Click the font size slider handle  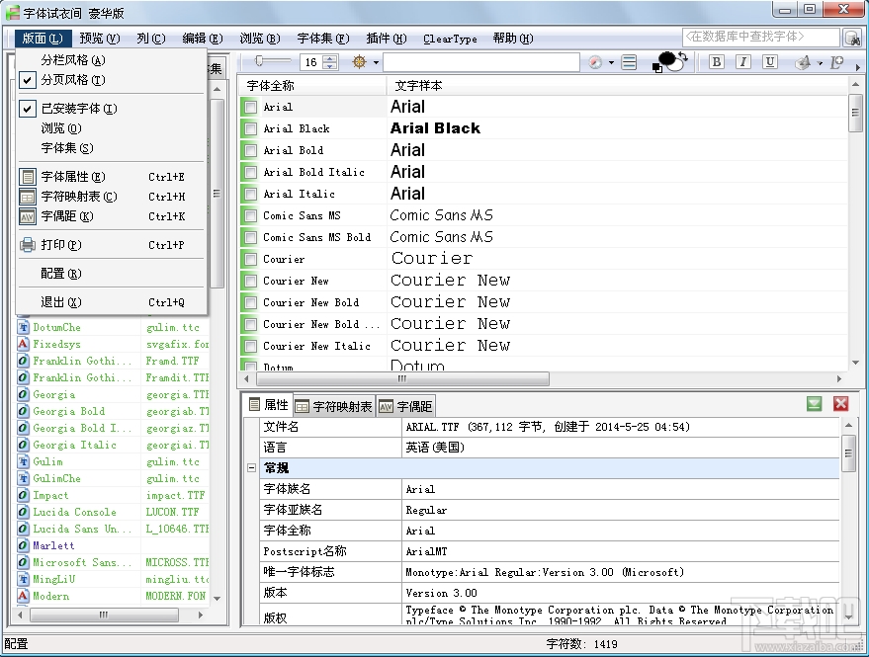(258, 61)
